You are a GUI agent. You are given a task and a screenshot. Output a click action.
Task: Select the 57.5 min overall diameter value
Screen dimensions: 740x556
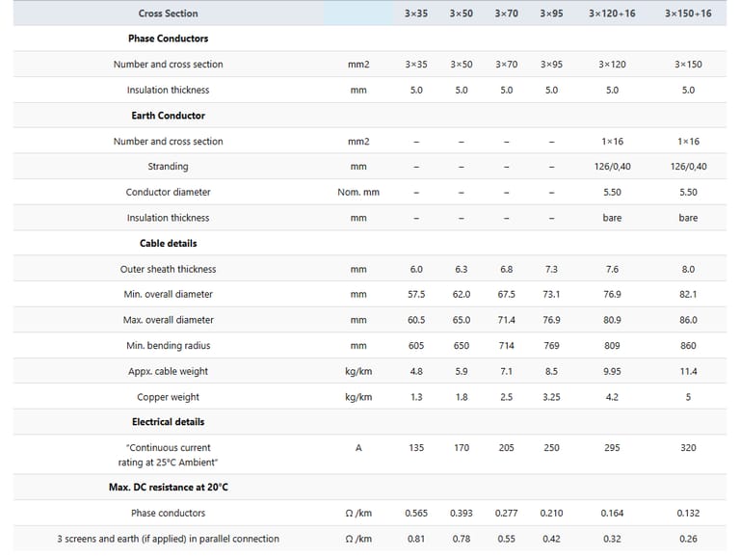click(416, 295)
